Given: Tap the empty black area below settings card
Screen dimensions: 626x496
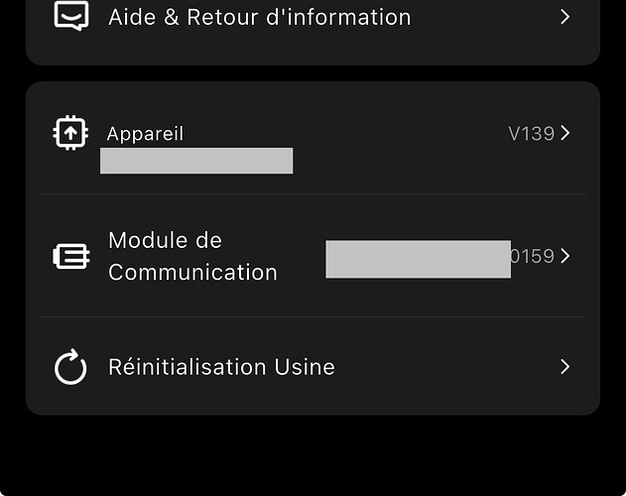Looking at the screenshot, I should pos(313,456).
